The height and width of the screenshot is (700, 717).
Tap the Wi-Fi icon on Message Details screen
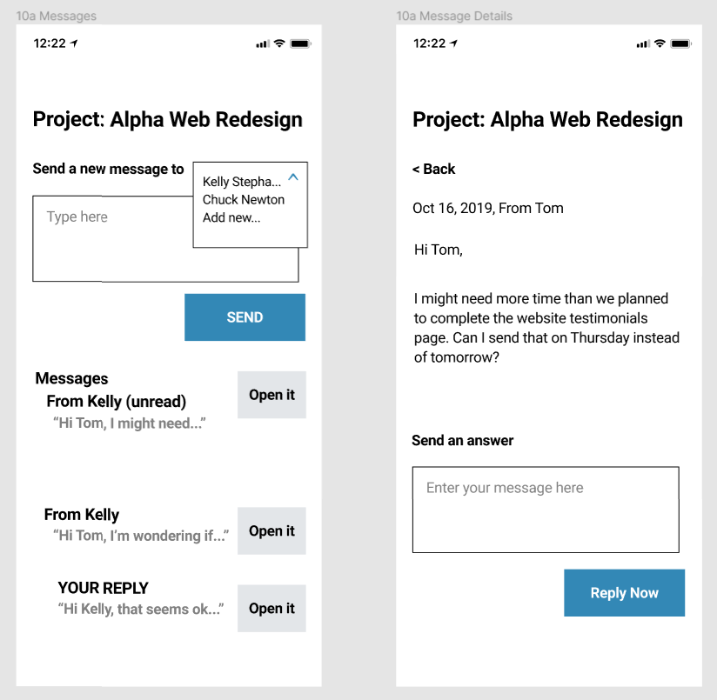660,43
